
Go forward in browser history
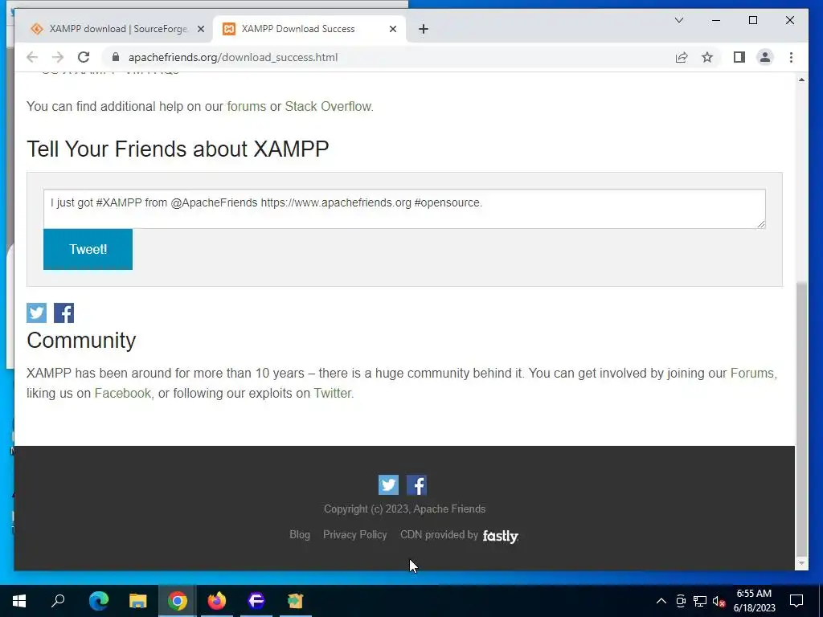tap(58, 57)
